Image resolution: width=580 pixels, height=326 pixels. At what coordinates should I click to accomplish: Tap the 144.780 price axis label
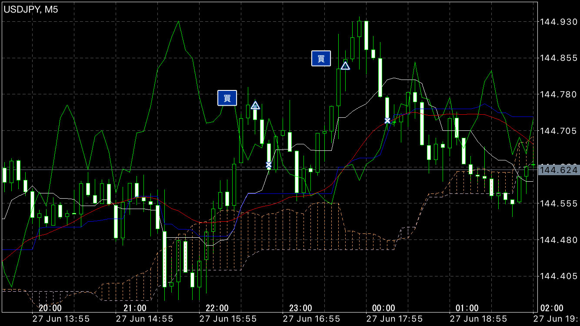click(558, 94)
